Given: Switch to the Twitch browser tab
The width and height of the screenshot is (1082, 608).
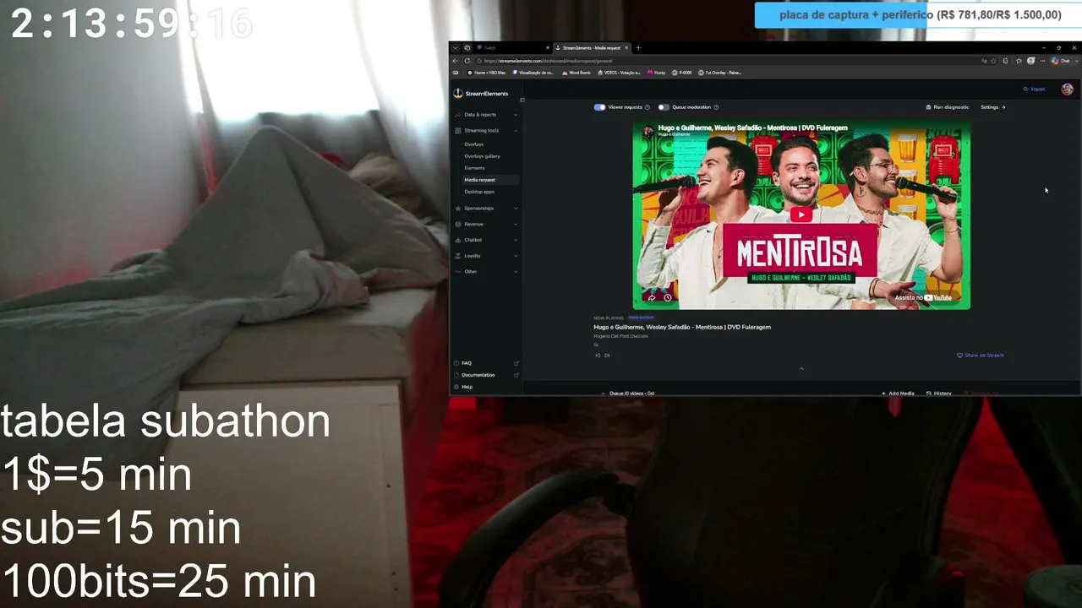Looking at the screenshot, I should point(512,48).
